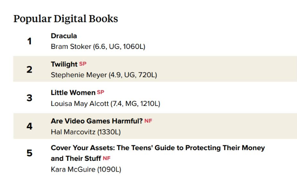Click author line Kara McGuire (1090L)

[x=86, y=169]
